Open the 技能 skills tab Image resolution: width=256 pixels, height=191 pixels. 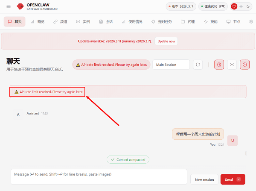211,22
